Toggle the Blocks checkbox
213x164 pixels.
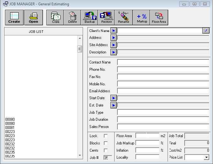click(x=106, y=143)
